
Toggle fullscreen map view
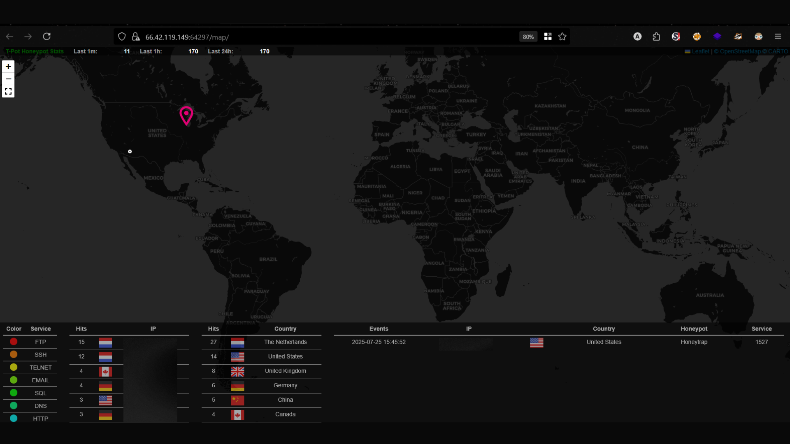(x=8, y=91)
